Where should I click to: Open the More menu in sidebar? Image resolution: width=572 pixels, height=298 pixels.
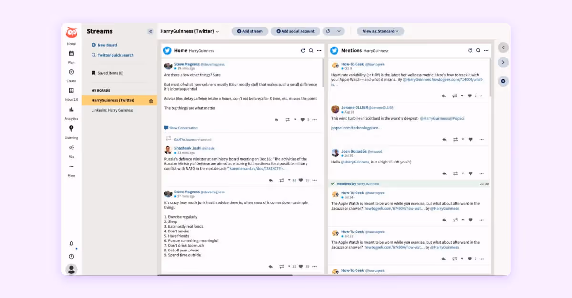click(71, 170)
